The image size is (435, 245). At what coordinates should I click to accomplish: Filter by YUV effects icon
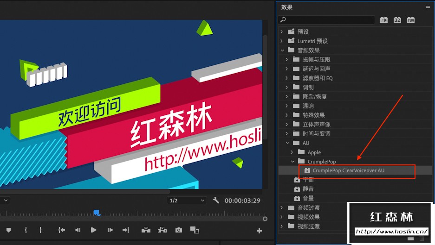(x=410, y=19)
